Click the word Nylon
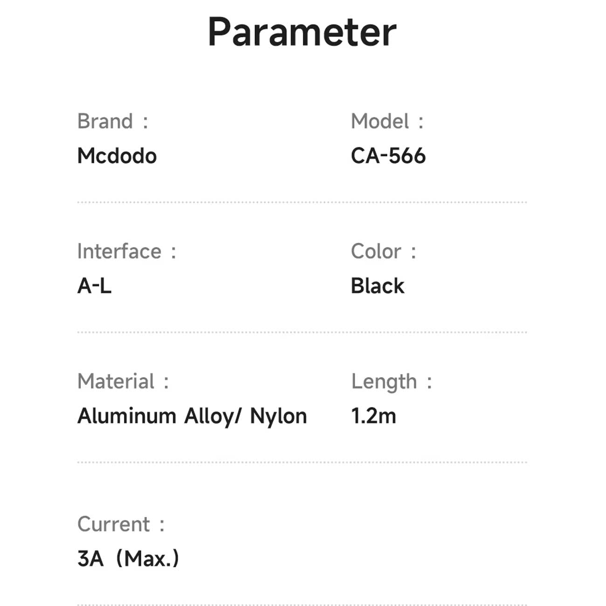 [278, 416]
